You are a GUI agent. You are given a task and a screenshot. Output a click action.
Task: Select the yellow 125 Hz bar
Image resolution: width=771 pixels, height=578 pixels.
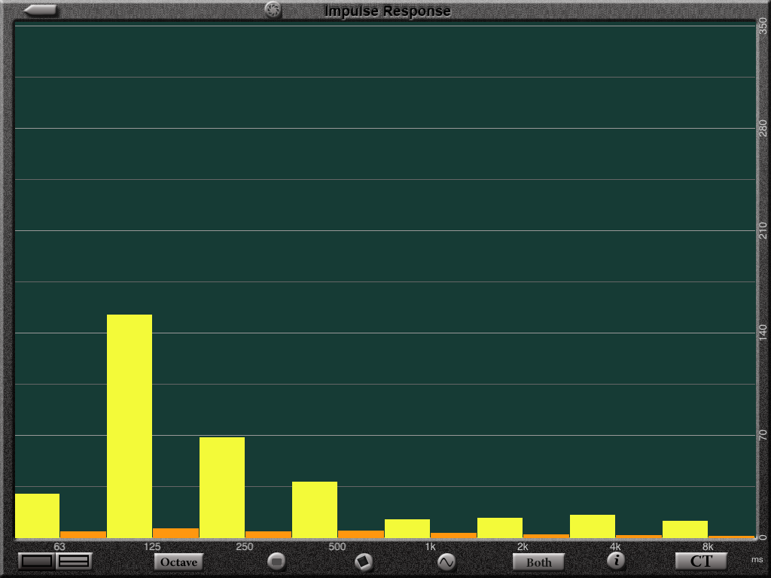pyautogui.click(x=130, y=426)
